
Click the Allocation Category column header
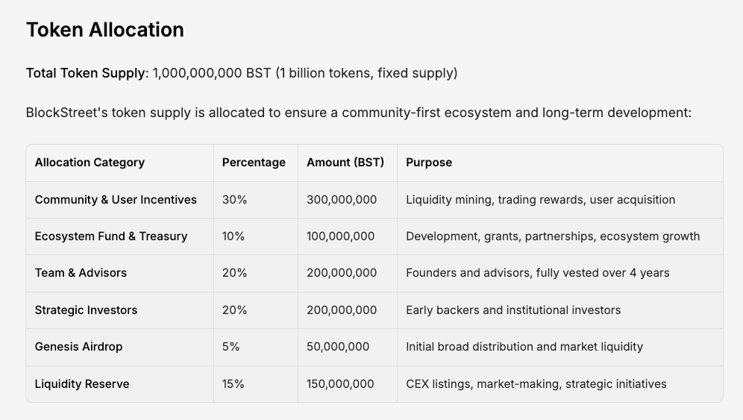click(90, 163)
